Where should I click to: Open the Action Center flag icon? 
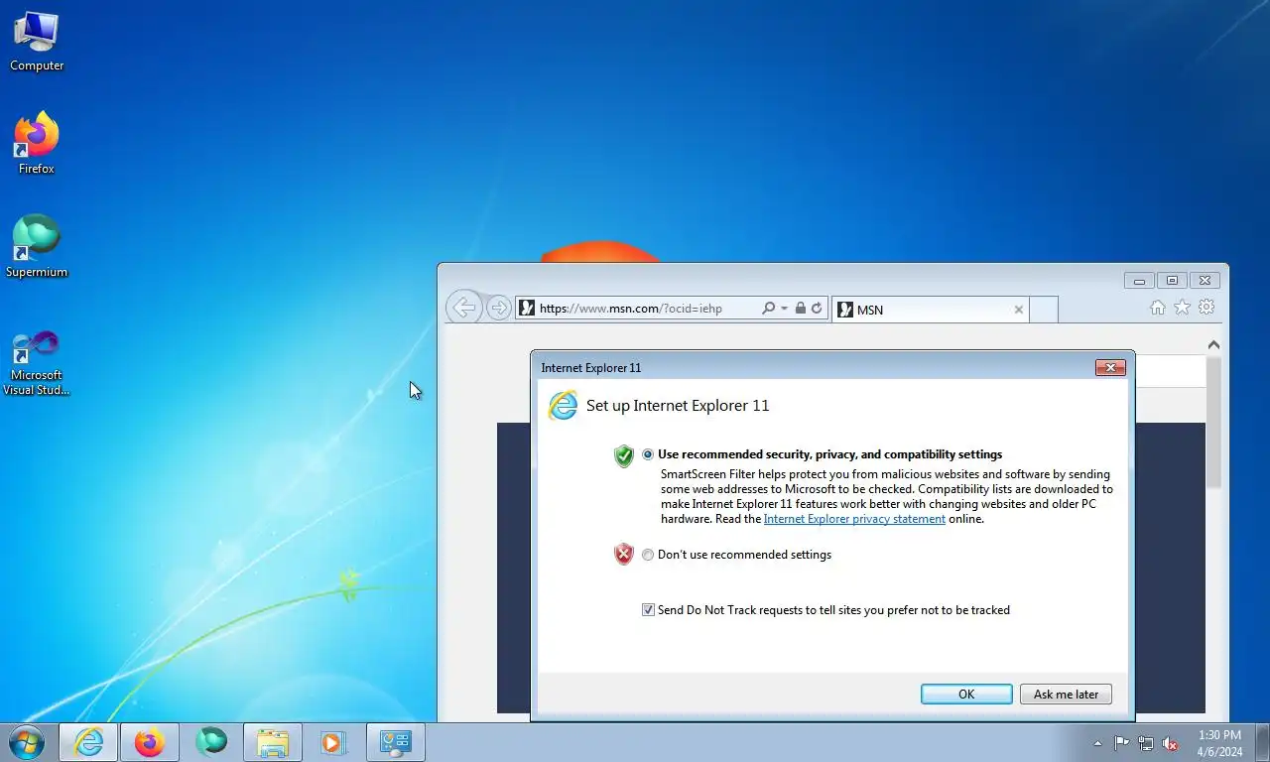[x=1121, y=743]
